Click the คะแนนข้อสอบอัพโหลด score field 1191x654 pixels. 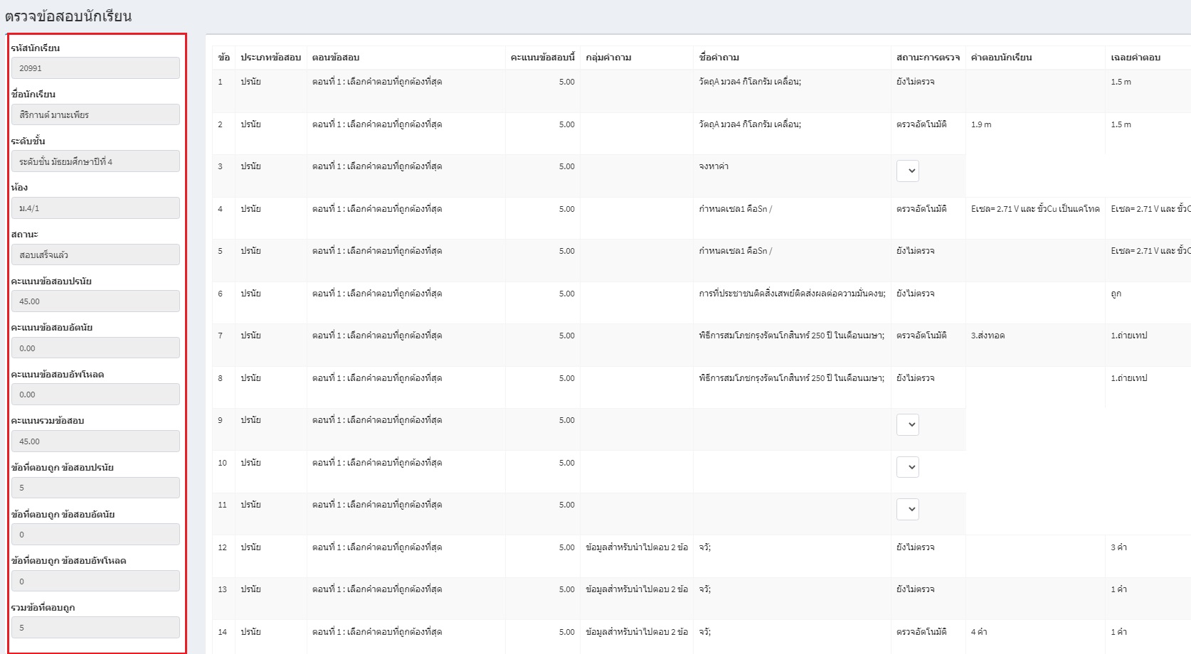point(95,395)
